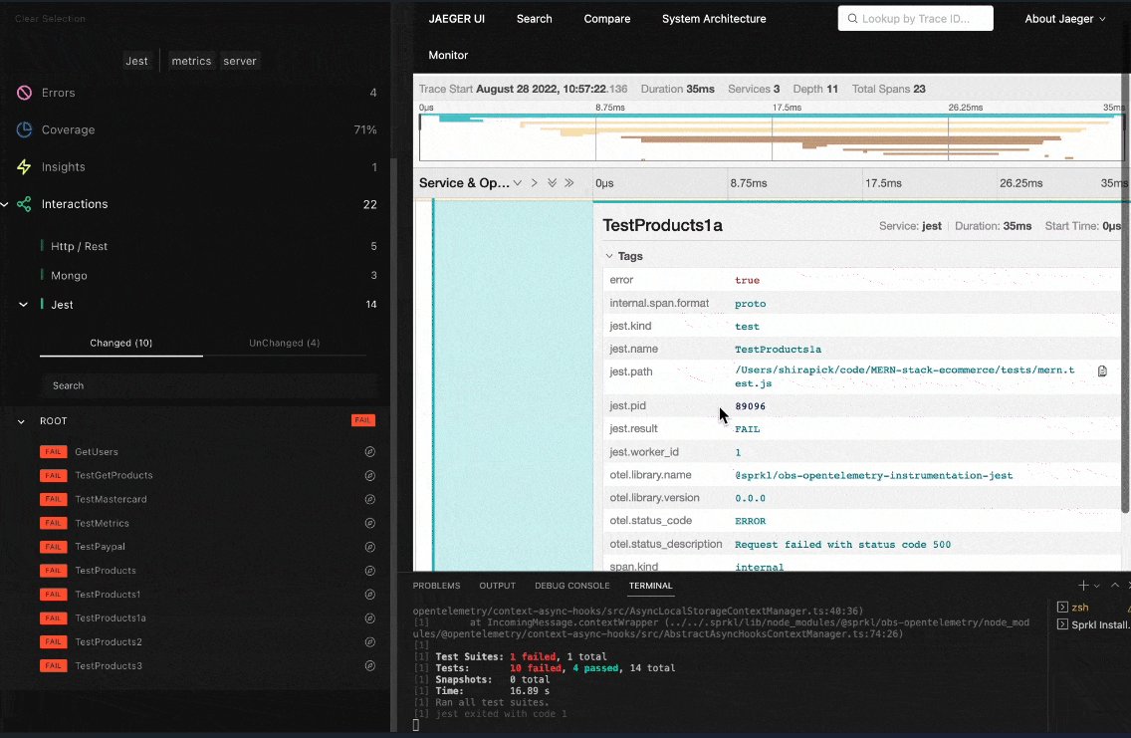
Task: Switch to the UnChanged (4) tab
Action: tap(284, 343)
